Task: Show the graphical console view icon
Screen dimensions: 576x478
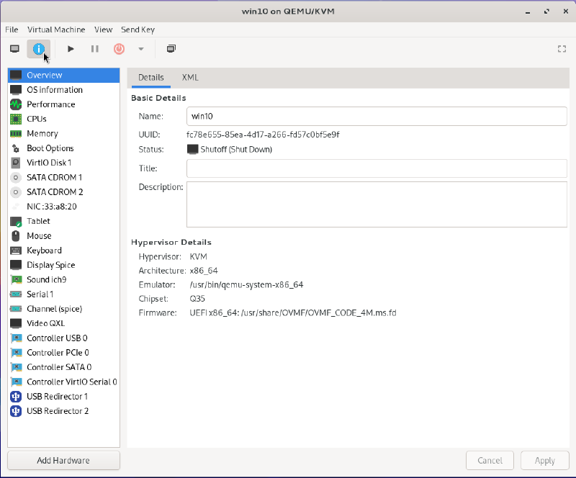Action: click(x=14, y=49)
